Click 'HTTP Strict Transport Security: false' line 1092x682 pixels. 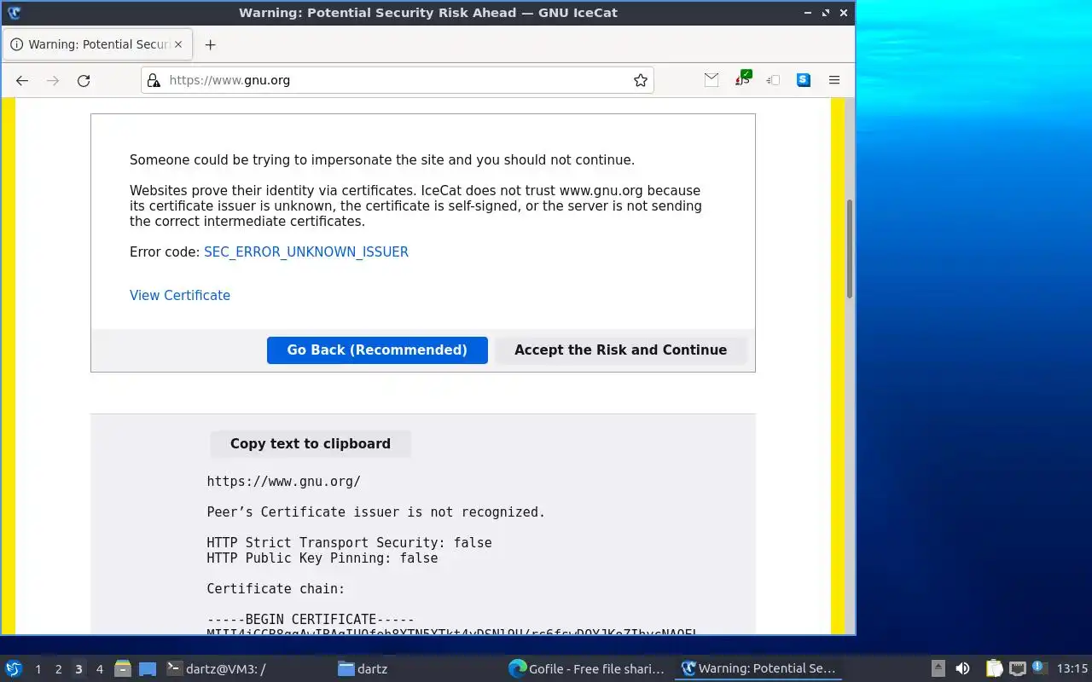coord(350,543)
